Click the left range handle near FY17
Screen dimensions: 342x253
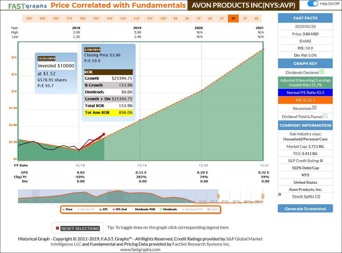(x=218, y=196)
